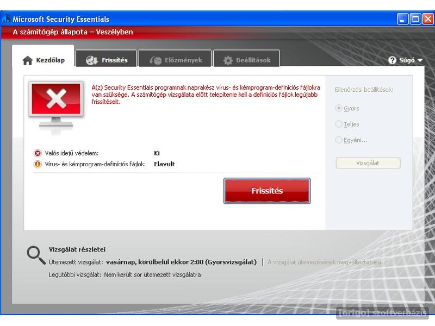Click the big red Frissítés button
The height and width of the screenshot is (326, 435).
(x=267, y=191)
